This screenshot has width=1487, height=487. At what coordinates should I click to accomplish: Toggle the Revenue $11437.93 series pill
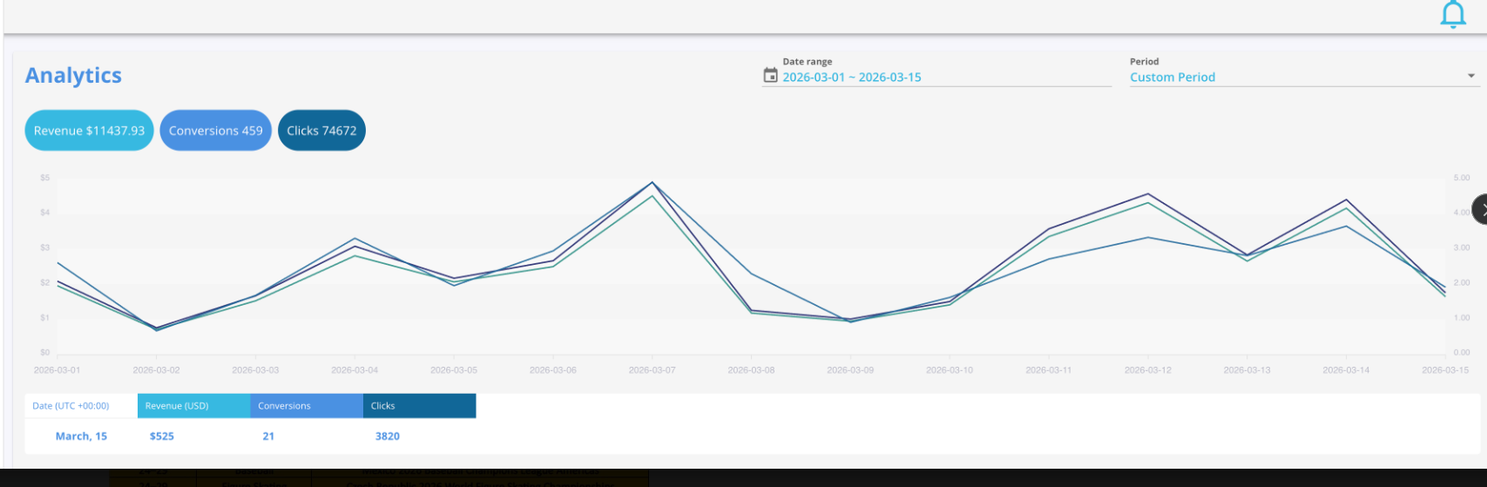(x=89, y=131)
